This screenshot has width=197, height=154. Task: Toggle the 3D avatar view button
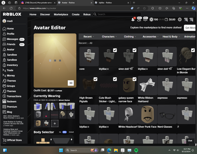tap(71, 83)
